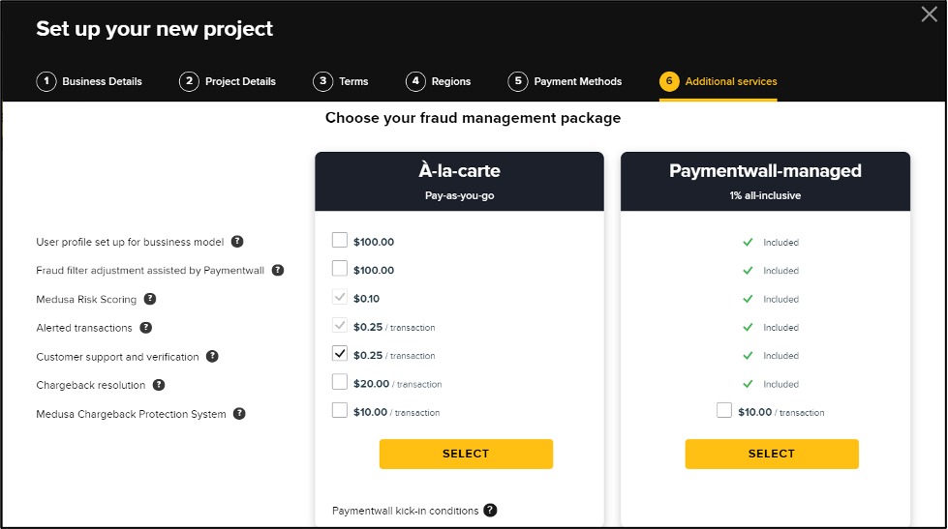Open Medusa Chargeback Protection System help icon
Screen dimensions: 948x529
[x=239, y=414]
